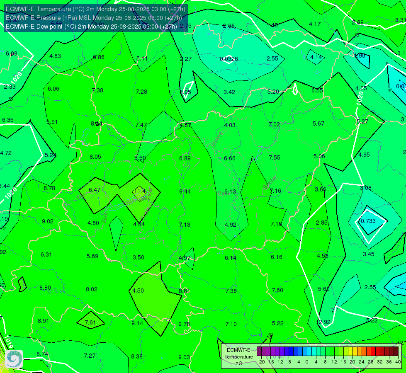Viewport: 406px width, 373px height.
Task: Click the 2.92 value on the map
Action: (x=324, y=322)
